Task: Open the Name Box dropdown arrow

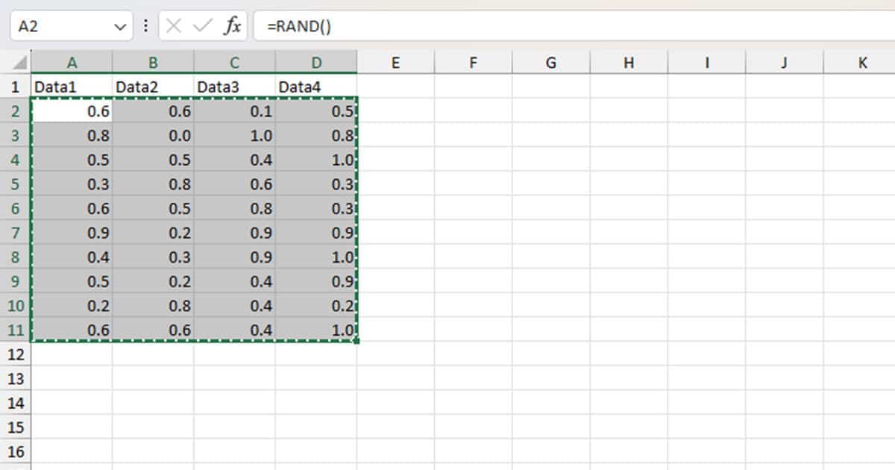Action: point(119,25)
